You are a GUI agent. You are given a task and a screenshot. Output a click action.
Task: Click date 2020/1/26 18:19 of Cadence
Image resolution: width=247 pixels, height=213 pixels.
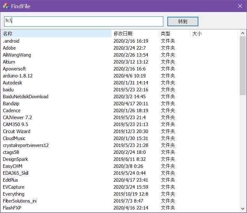pyautogui.click(x=131, y=111)
